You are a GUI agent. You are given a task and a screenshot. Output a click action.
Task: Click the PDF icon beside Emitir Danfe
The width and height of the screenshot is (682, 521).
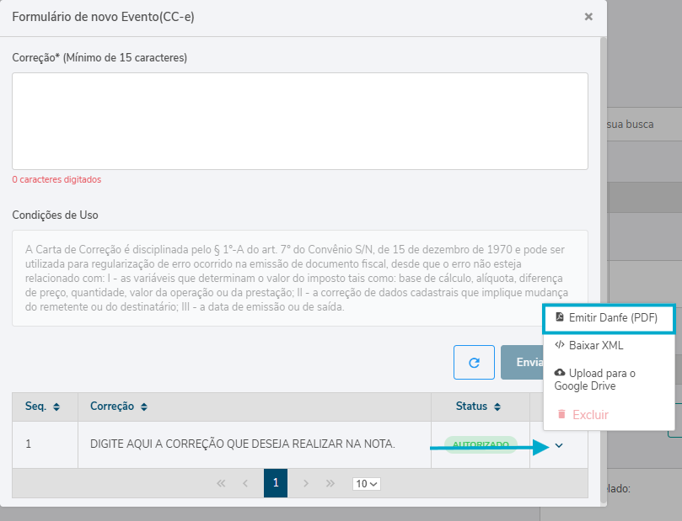pos(560,318)
